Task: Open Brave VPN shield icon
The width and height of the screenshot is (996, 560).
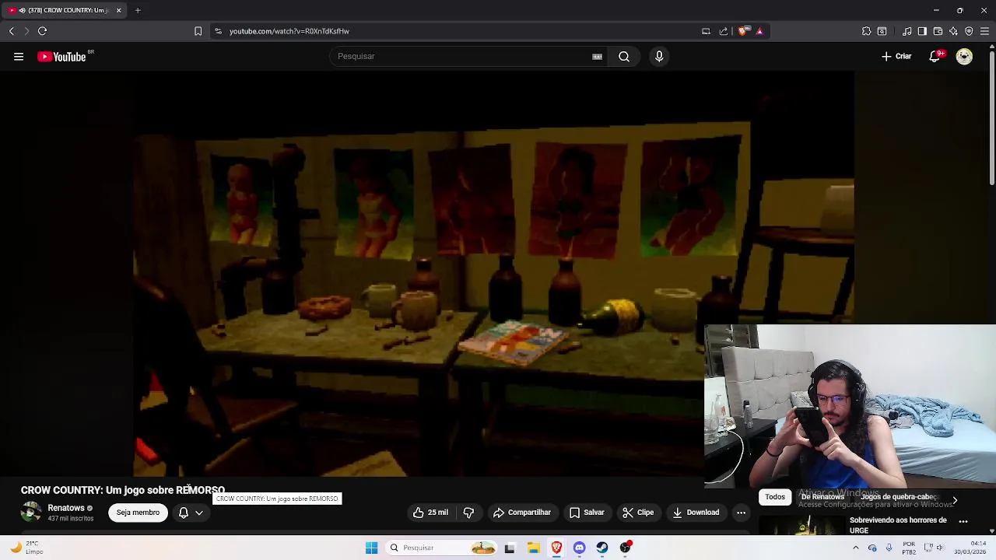Action: (969, 31)
